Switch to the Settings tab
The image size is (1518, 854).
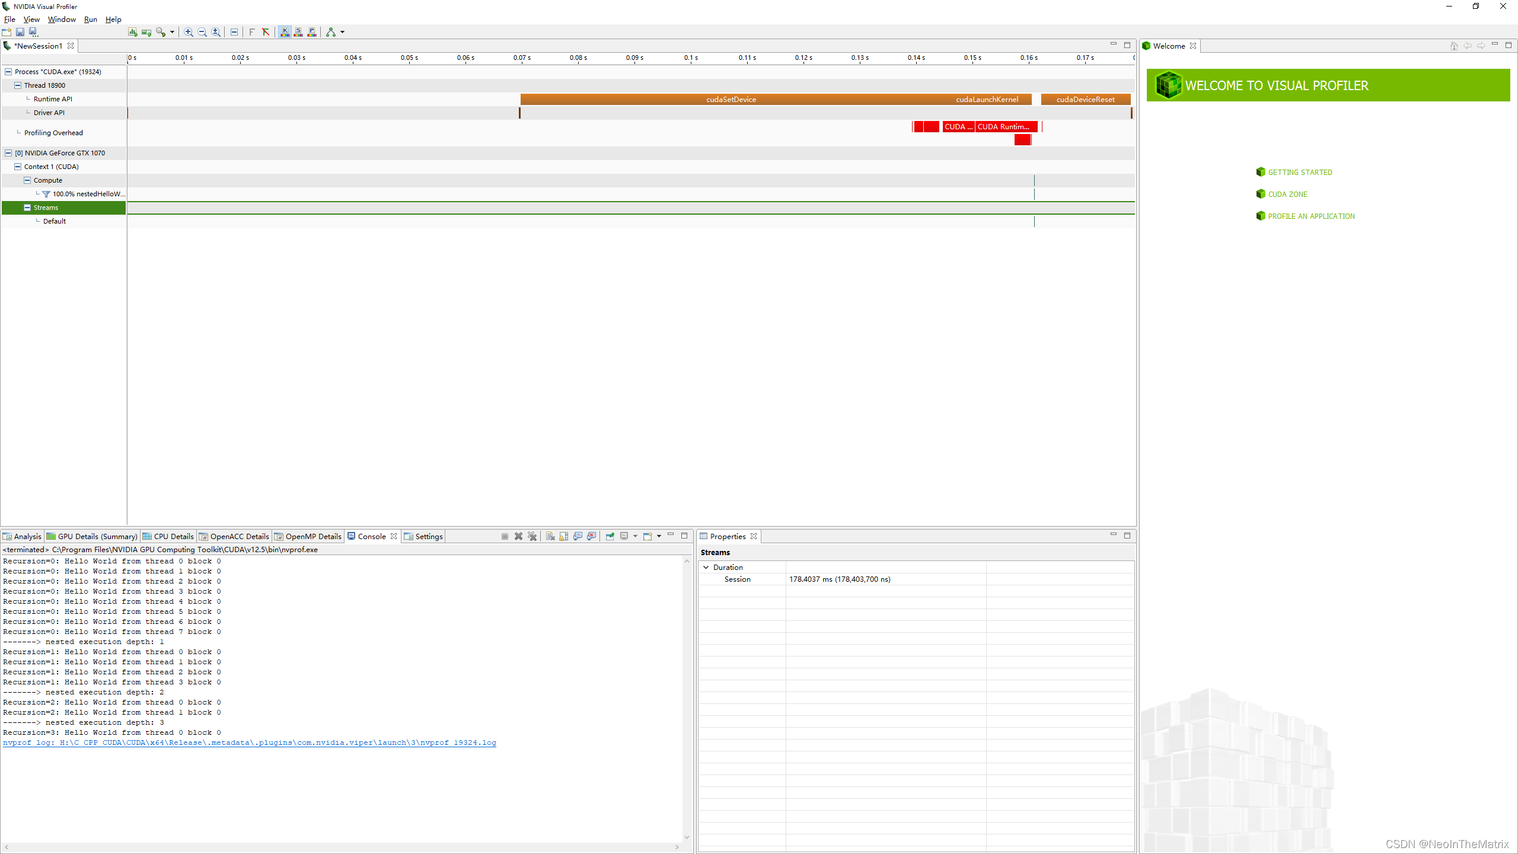(423, 536)
